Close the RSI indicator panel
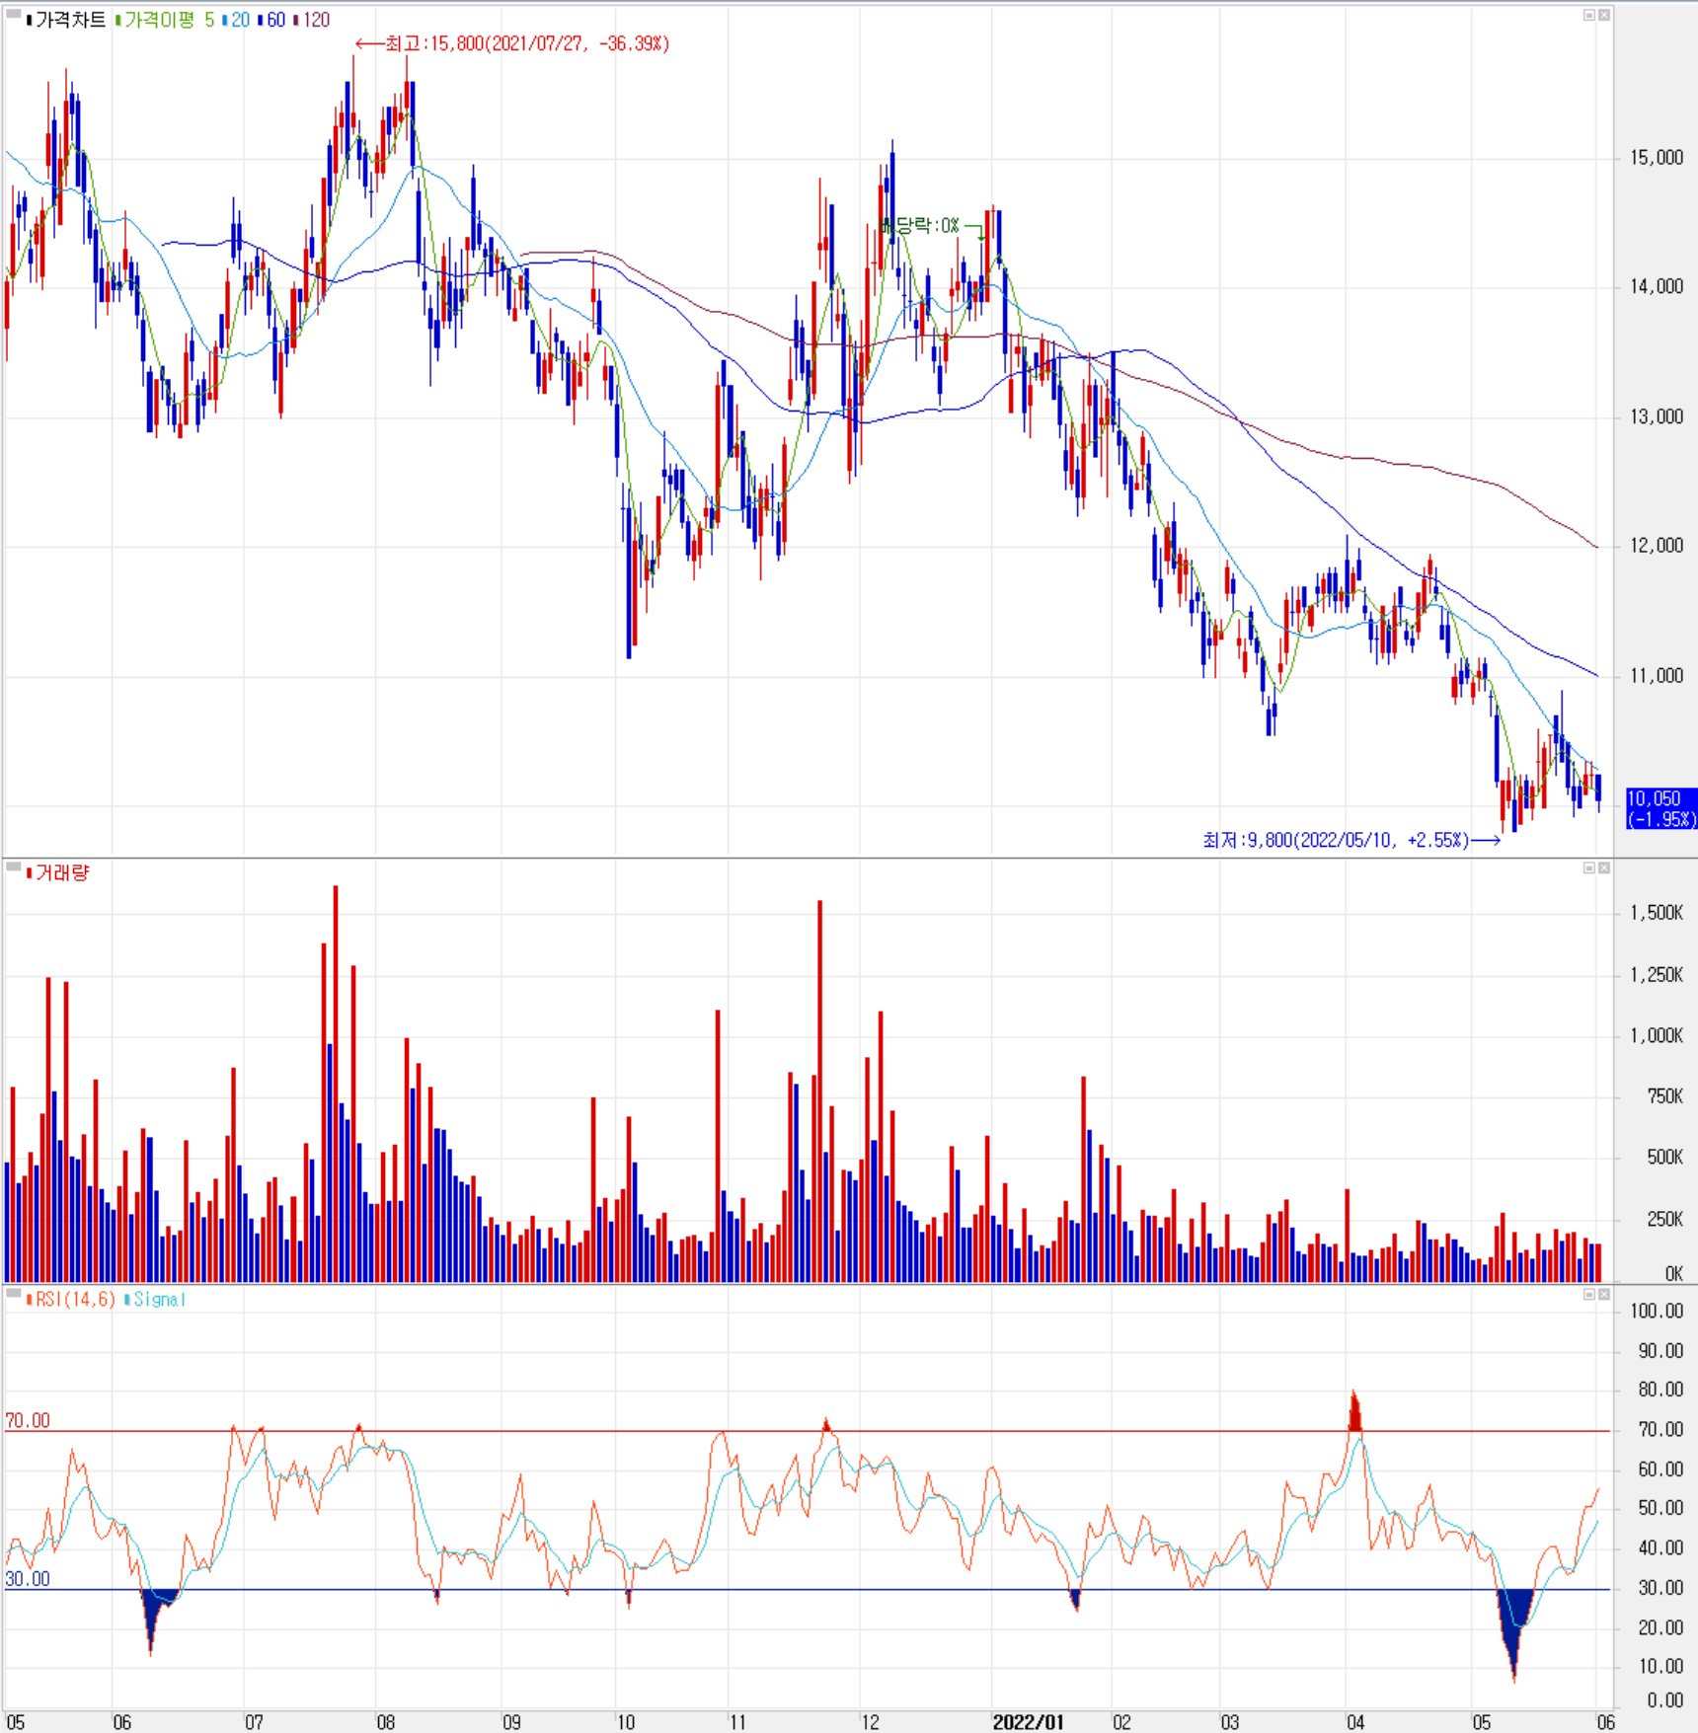The width and height of the screenshot is (1698, 1733). (x=1604, y=1294)
